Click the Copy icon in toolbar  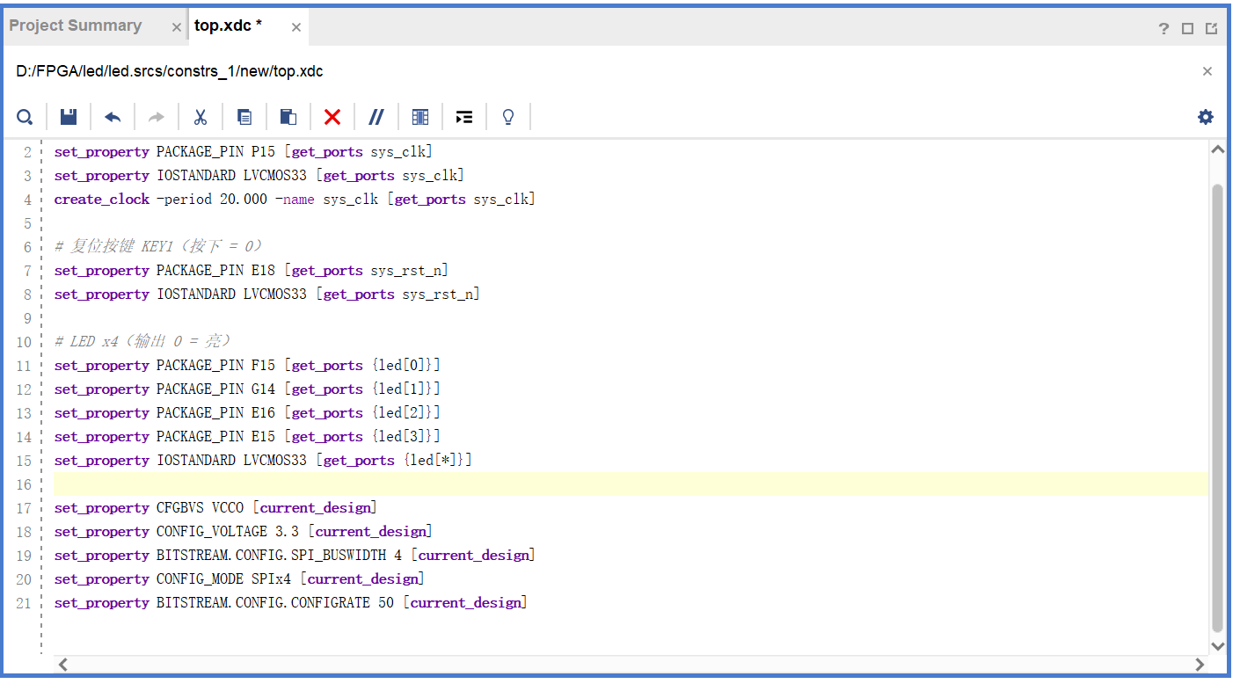[244, 117]
